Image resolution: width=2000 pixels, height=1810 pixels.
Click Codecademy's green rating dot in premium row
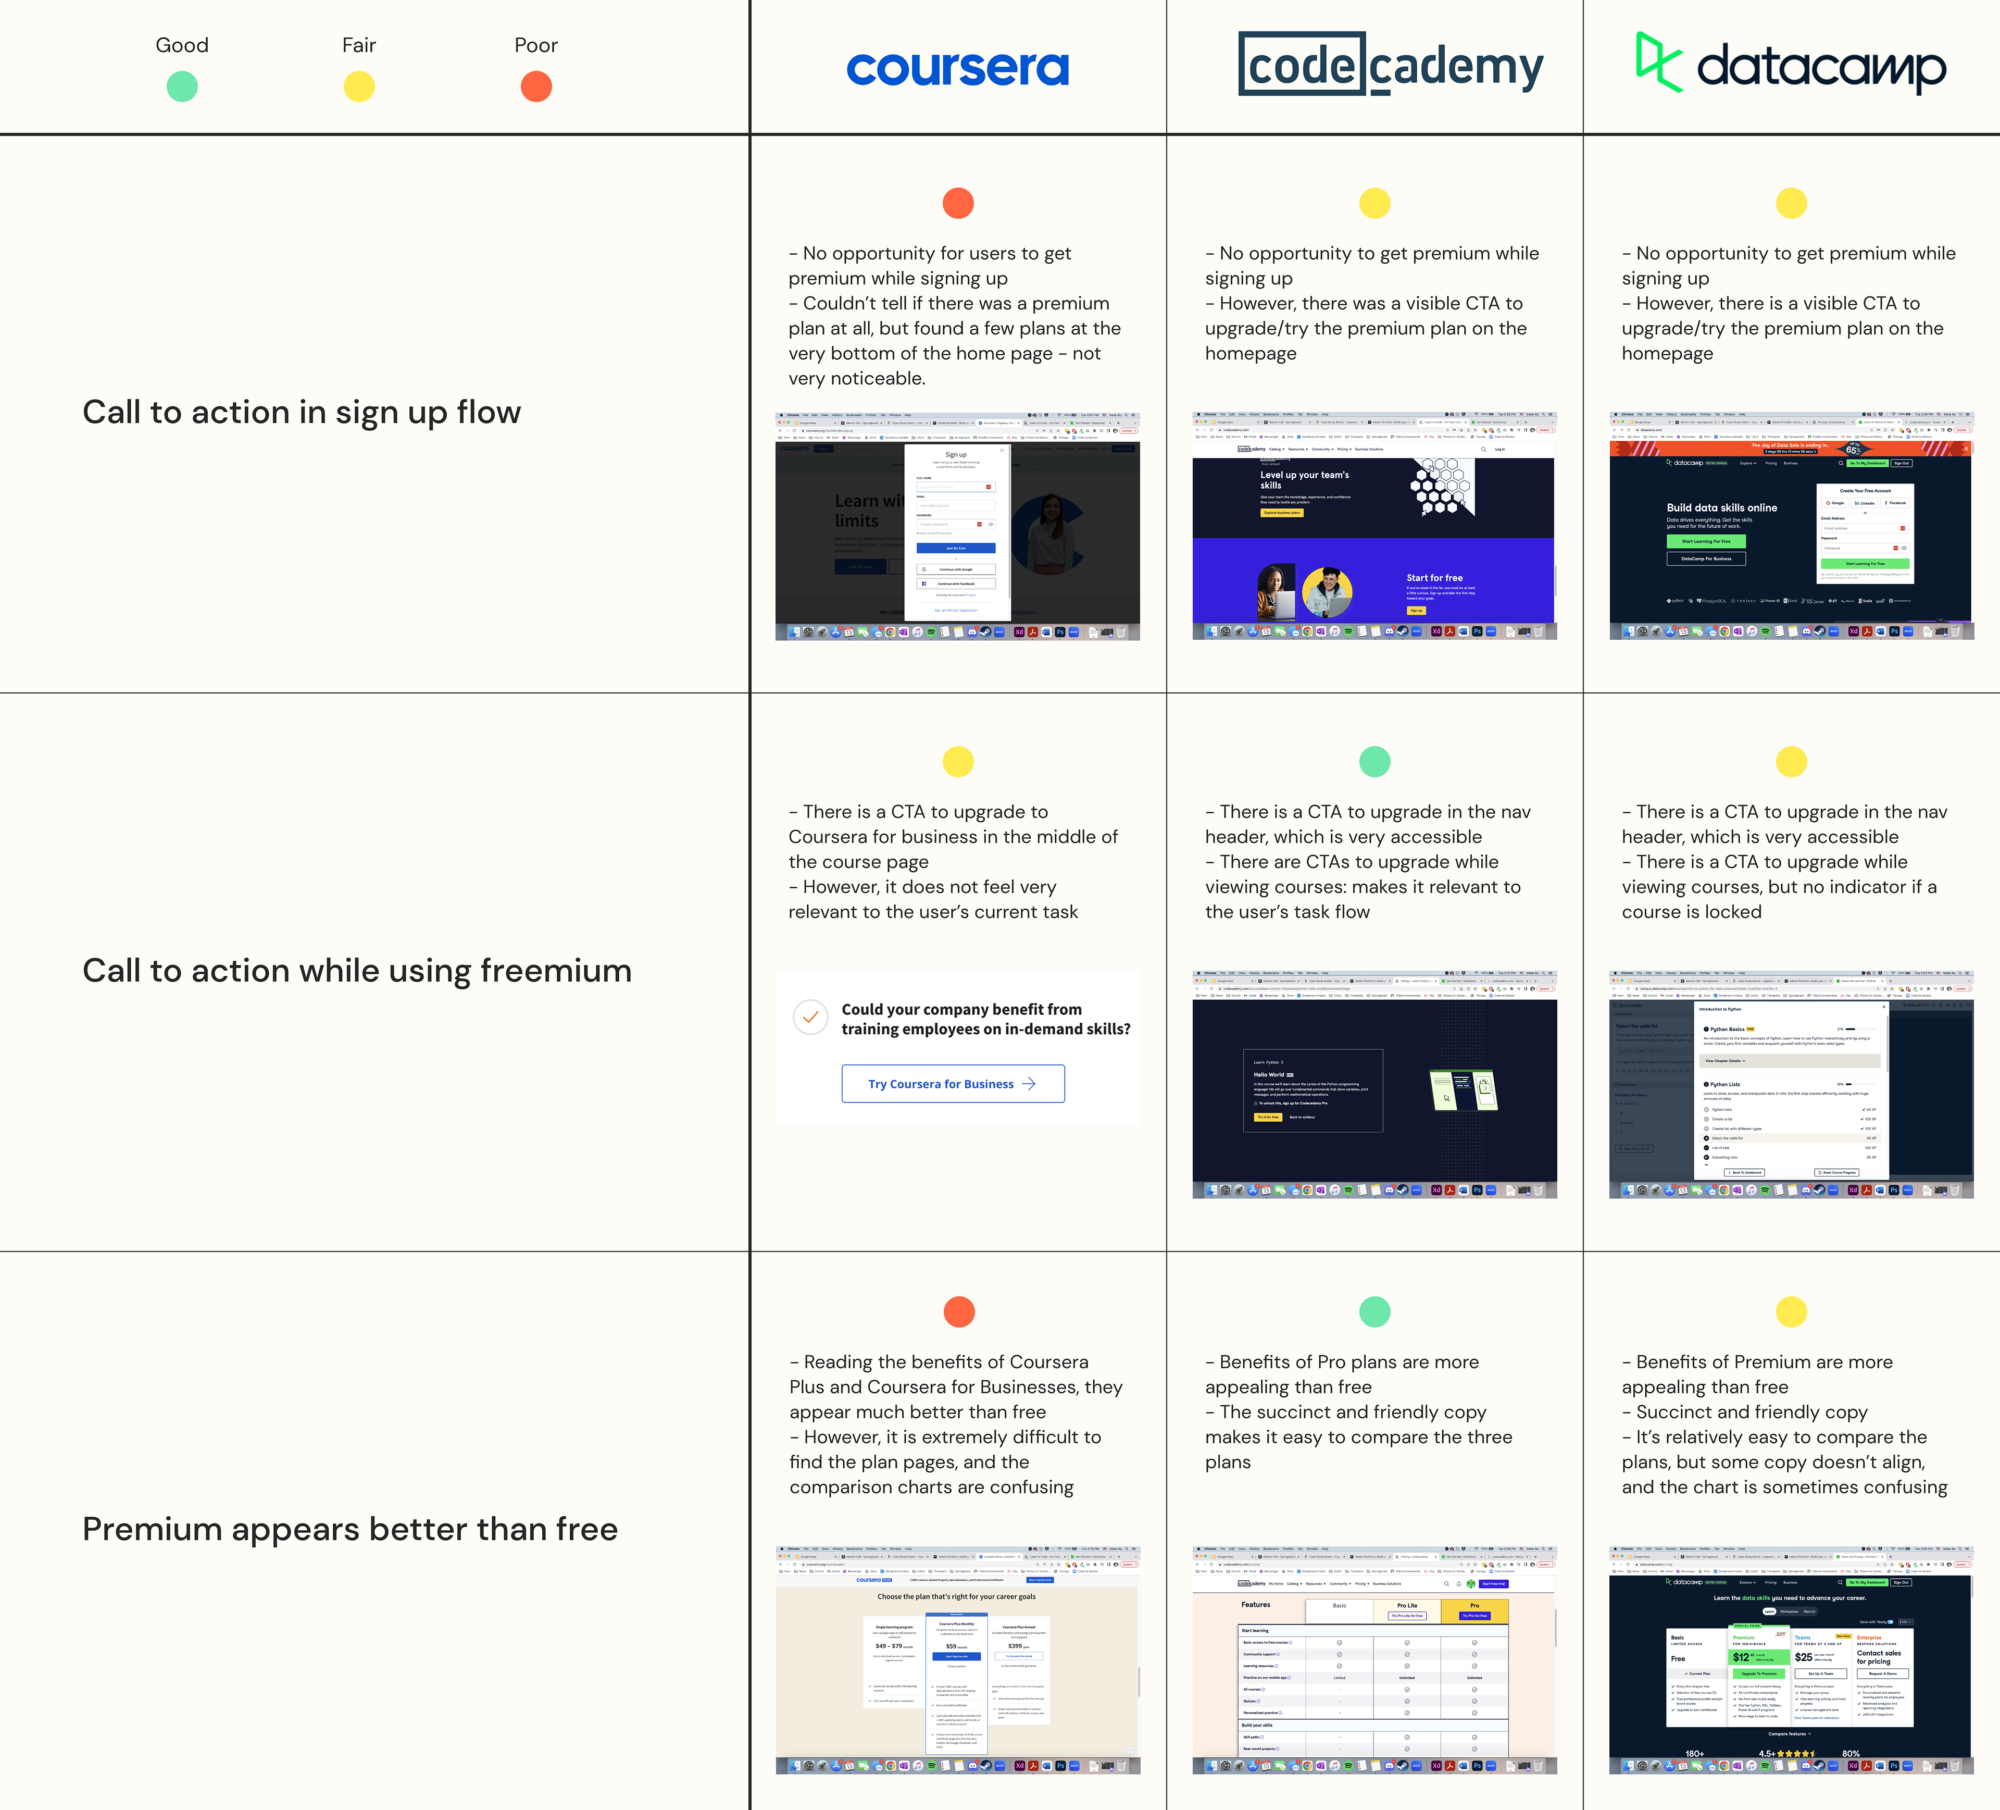click(1374, 1312)
